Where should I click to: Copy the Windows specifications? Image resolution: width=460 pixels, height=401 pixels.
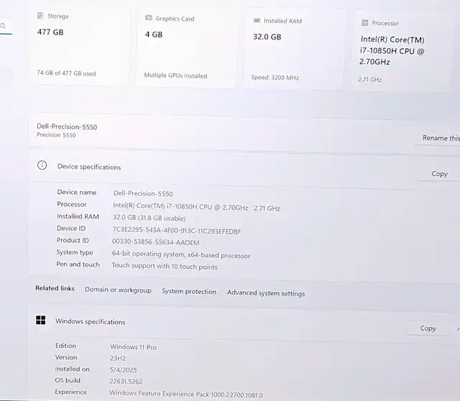(428, 328)
